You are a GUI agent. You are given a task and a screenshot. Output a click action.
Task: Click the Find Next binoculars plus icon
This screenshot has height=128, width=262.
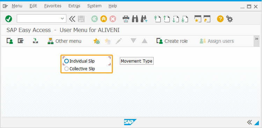[x=144, y=19]
